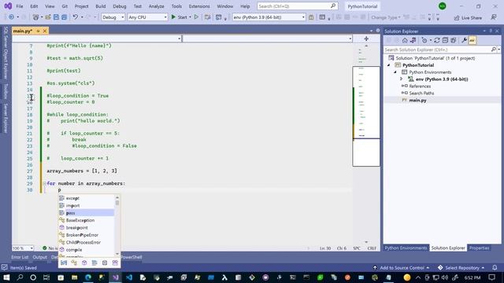Click IntelliSense class filter icon
The image size is (504, 283).
(x=74, y=263)
